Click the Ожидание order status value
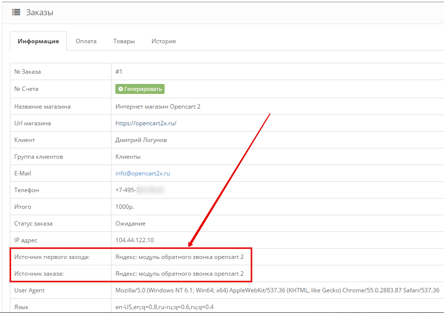Viewport: 444px width, 313px height. (130, 224)
